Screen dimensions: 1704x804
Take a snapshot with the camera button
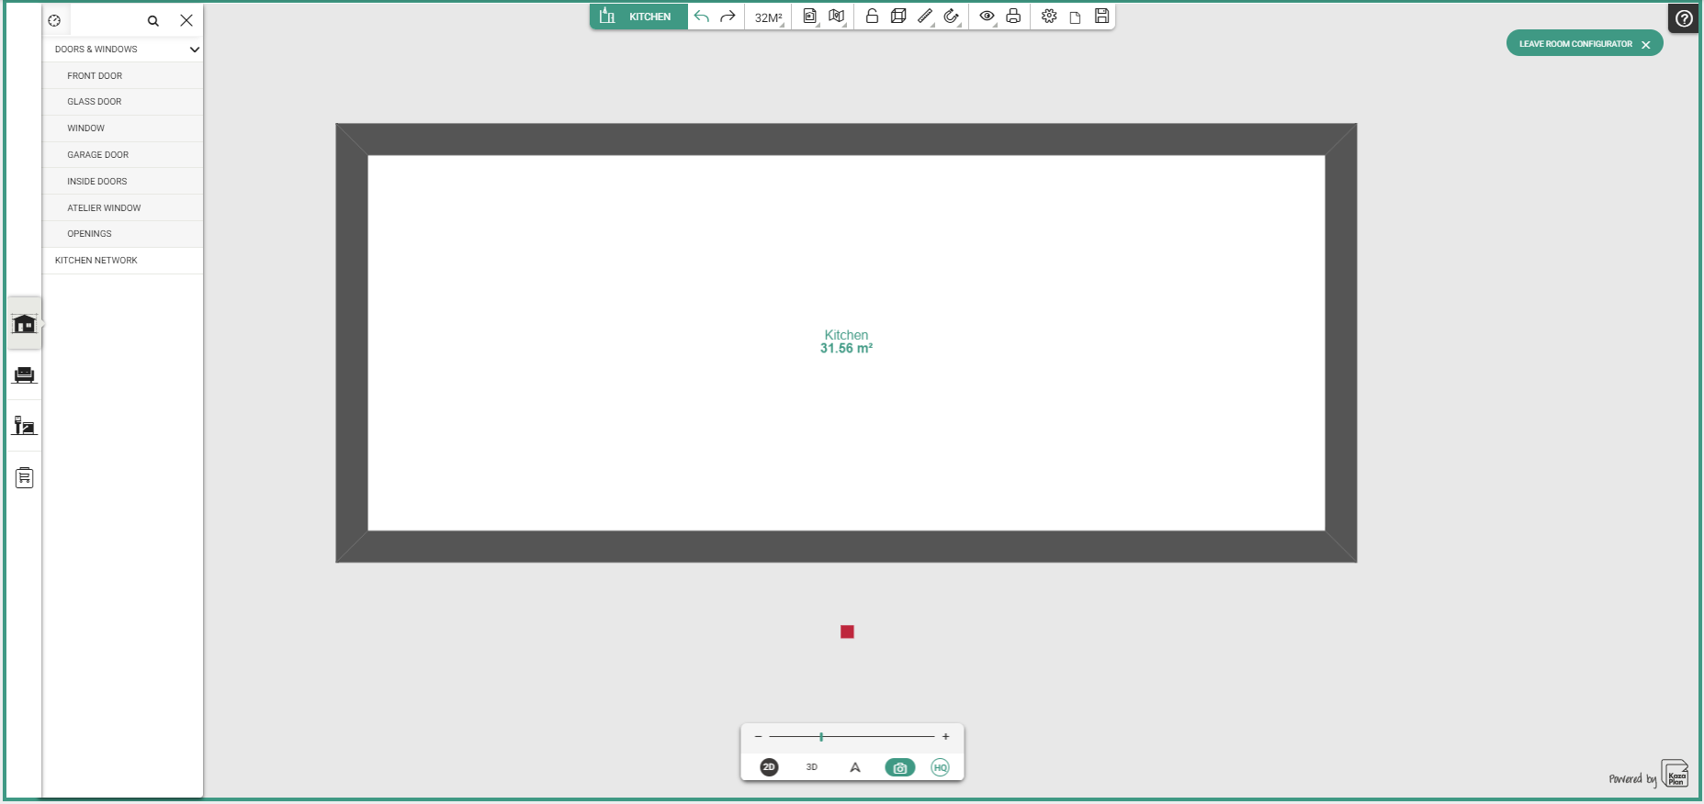click(x=900, y=767)
